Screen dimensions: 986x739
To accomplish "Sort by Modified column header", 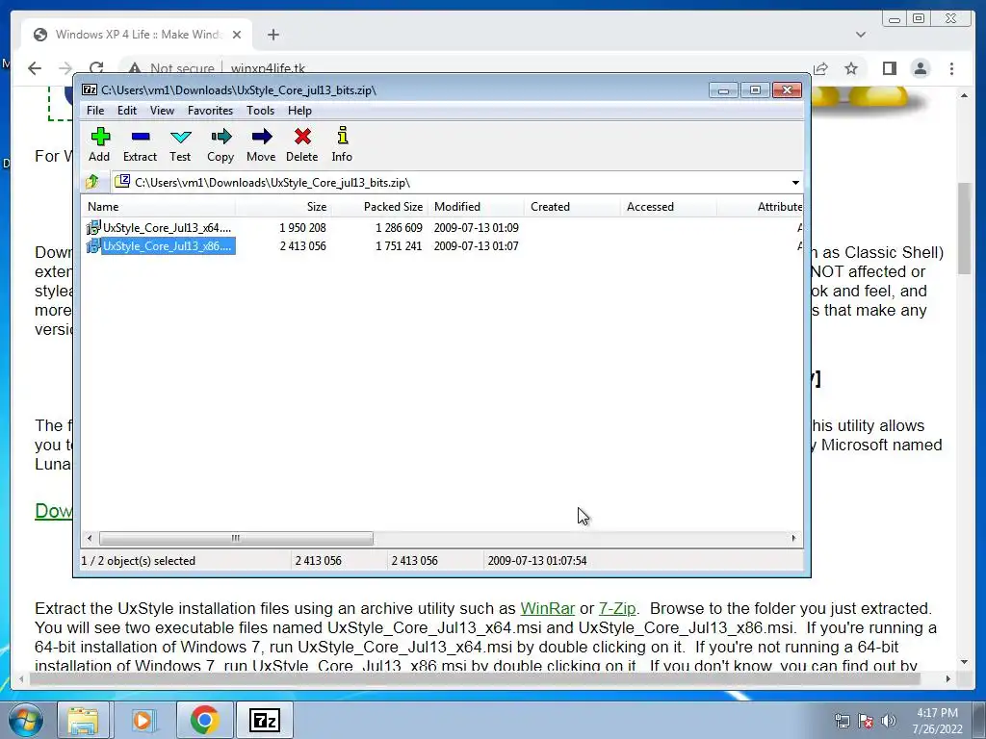I will click(x=476, y=207).
